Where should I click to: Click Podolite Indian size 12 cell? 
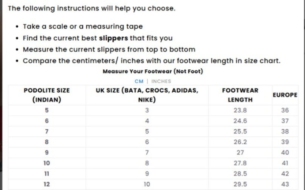(47, 184)
